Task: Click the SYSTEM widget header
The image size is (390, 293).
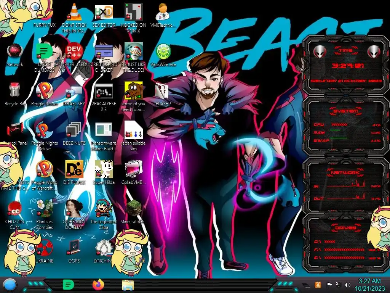Action: click(346, 111)
